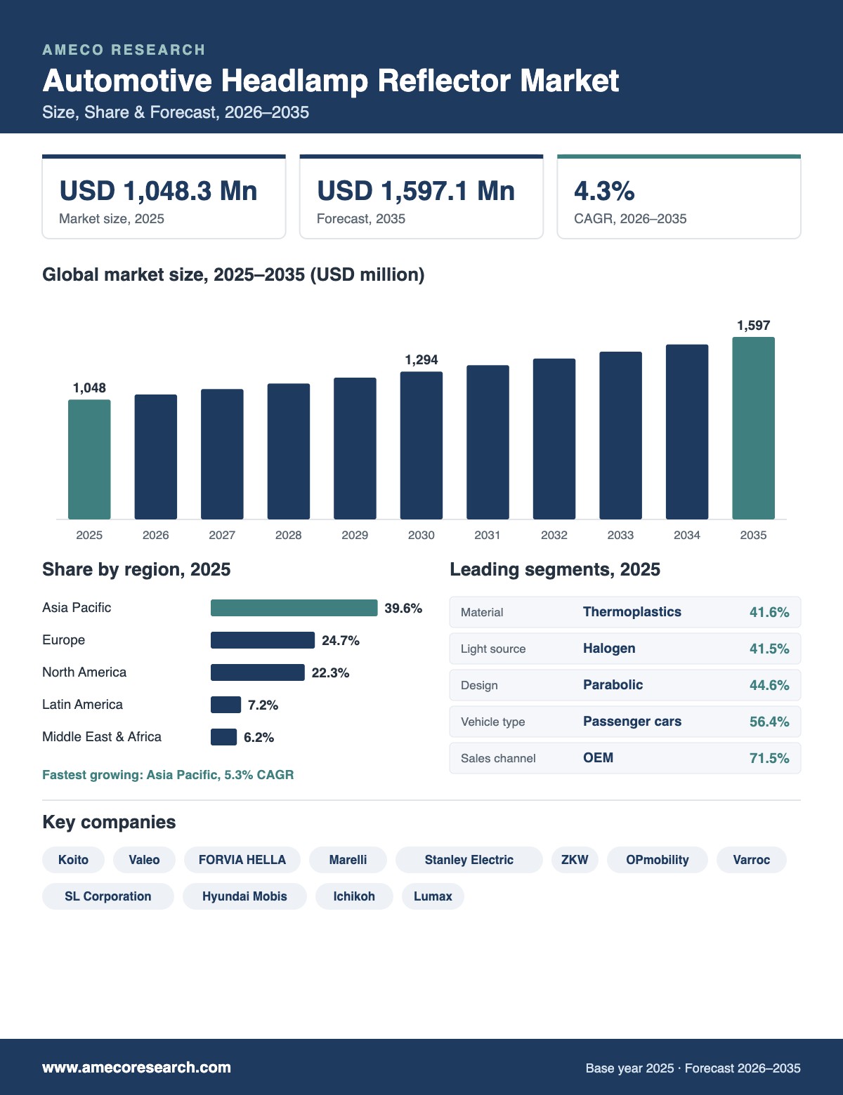Click the 2035 bar in the chart
Screen dimensions: 843x1095
(753, 428)
